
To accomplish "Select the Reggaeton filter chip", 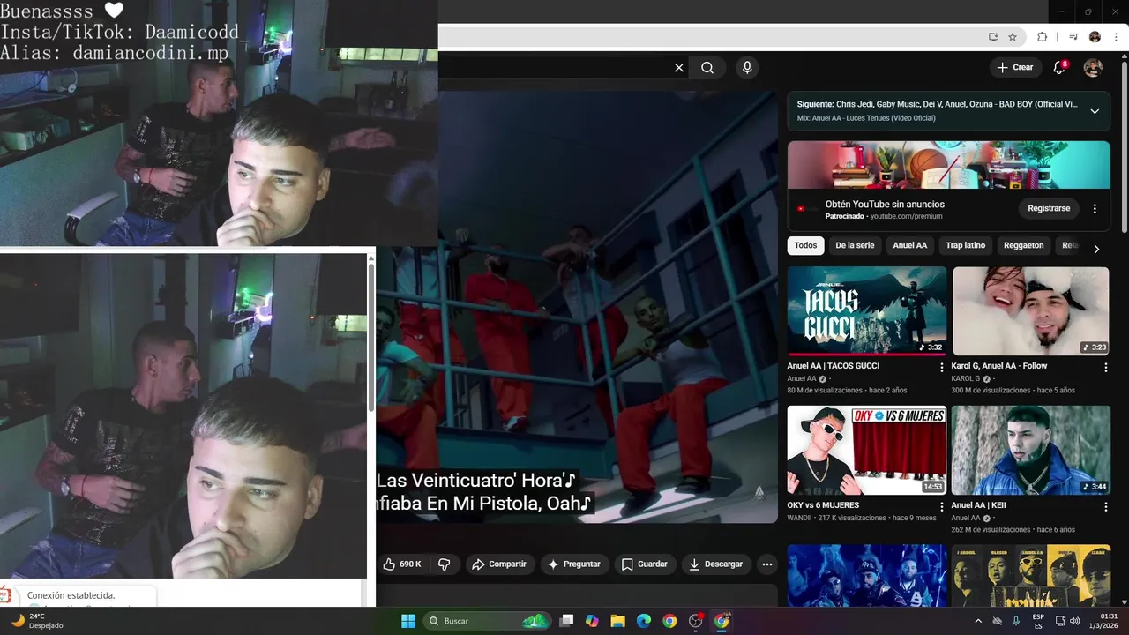I will point(1024,245).
